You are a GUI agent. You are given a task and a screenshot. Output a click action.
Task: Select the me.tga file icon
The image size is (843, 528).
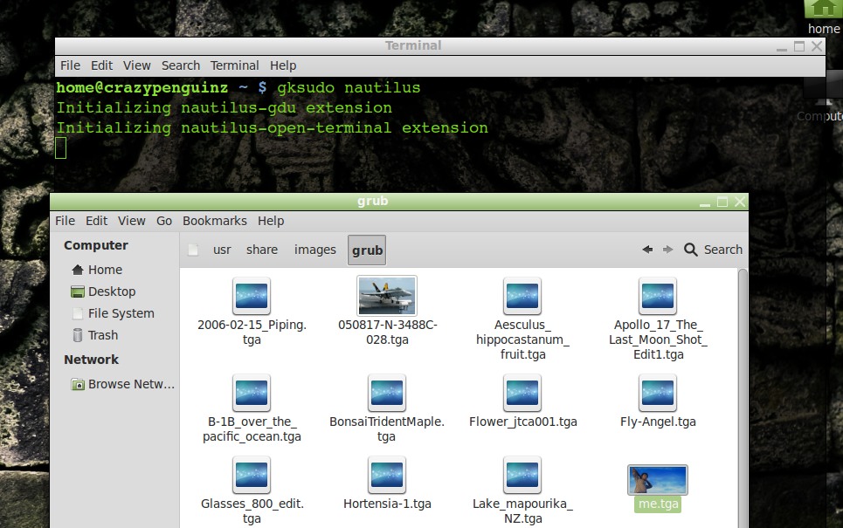pos(657,479)
